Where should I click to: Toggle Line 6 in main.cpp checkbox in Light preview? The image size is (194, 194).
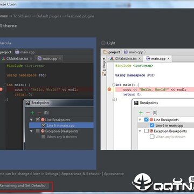click(152, 125)
